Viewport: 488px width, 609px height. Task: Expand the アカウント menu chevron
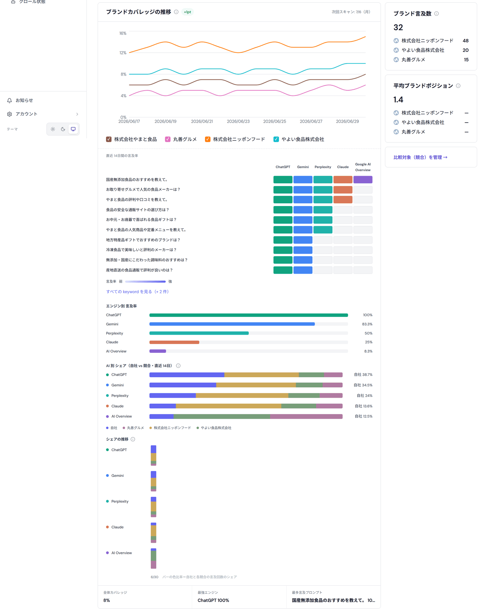point(77,114)
